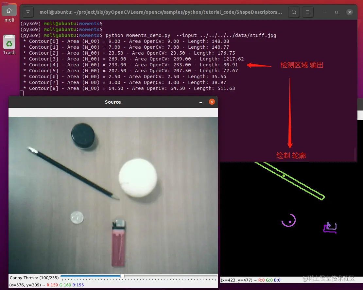Image resolution: width=363 pixels, height=290 pixels.
Task: Click the red lighter in Source image
Action: pyautogui.click(x=118, y=244)
